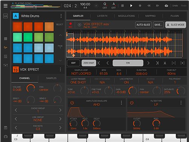
Task: Switch to the LAYER FX tab
Action: 102,16
